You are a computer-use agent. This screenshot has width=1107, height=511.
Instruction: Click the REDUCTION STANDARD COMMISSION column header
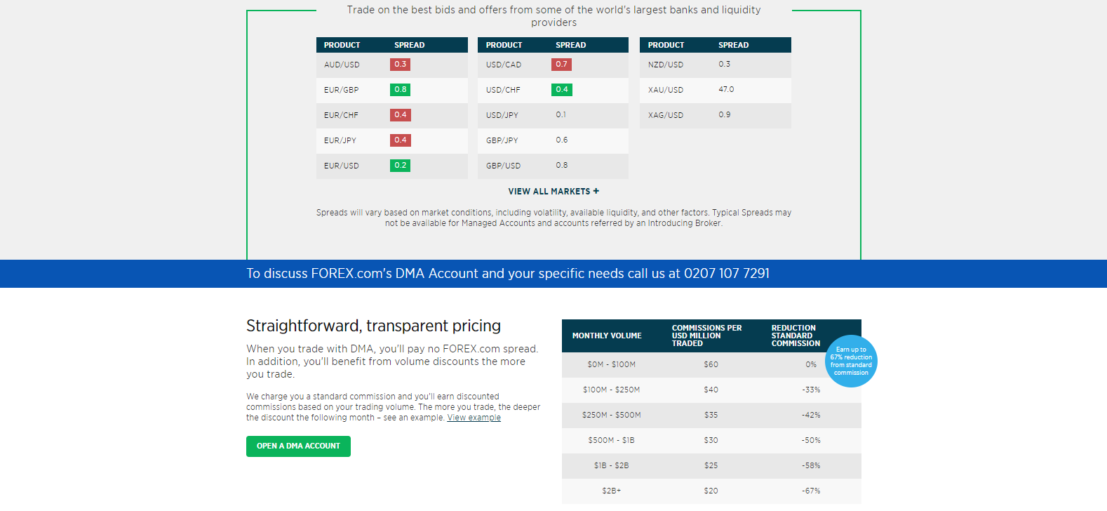point(795,336)
